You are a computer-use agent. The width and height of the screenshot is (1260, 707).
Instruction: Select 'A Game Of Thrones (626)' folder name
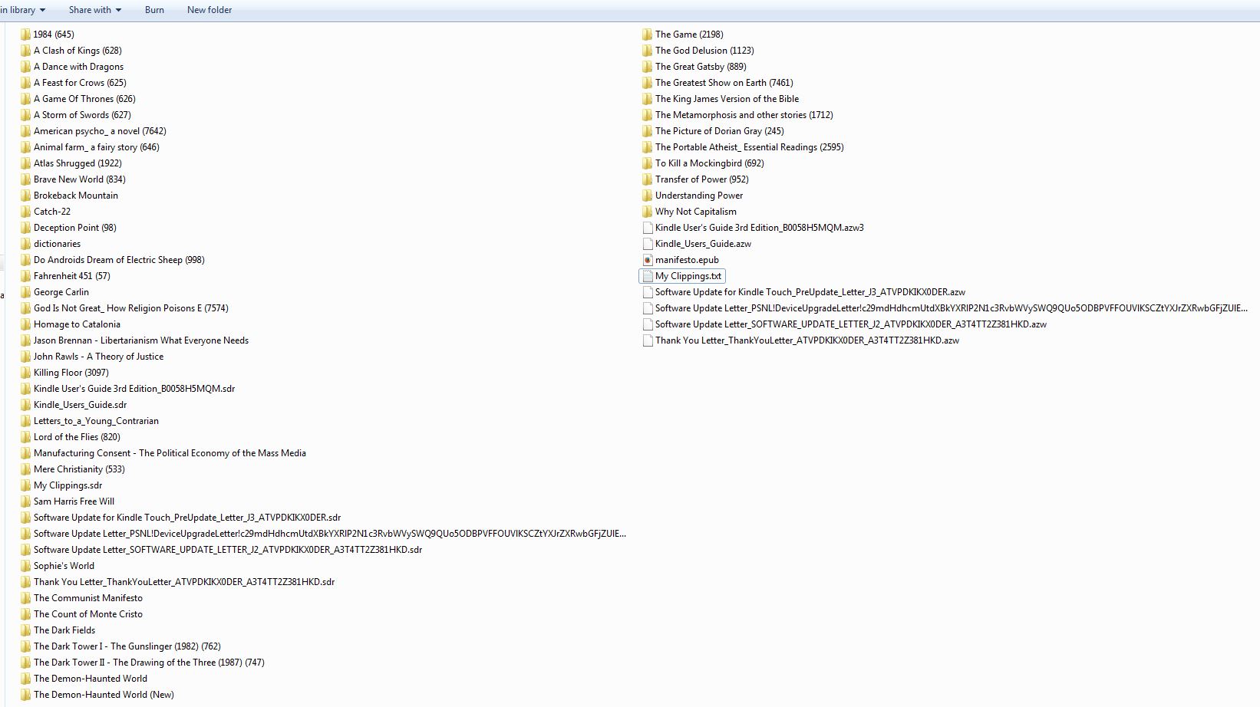tap(84, 99)
